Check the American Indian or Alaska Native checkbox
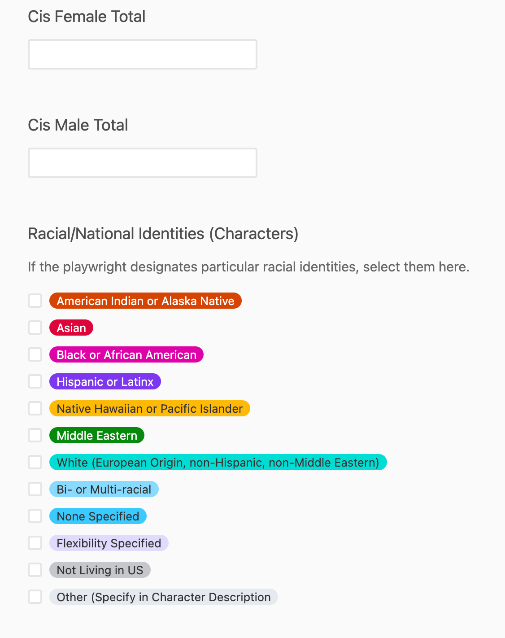 (35, 301)
